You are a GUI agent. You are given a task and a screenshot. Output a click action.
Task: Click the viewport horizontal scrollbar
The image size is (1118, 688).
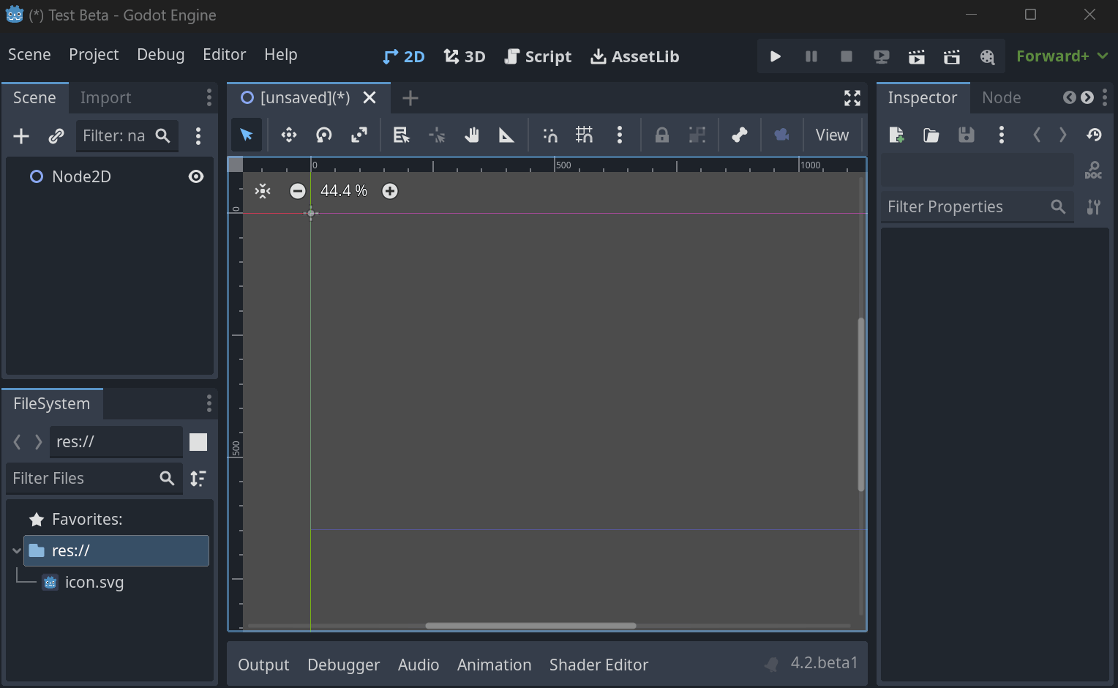(530, 626)
